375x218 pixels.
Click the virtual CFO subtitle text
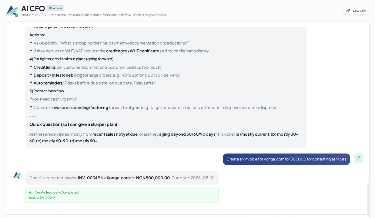click(94, 15)
